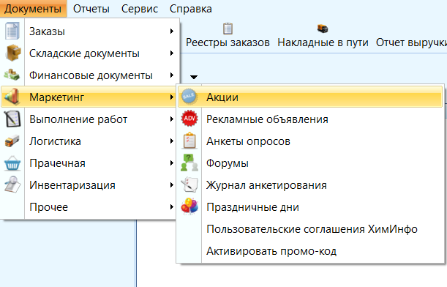Click the Складские документы box icon

tap(12, 53)
